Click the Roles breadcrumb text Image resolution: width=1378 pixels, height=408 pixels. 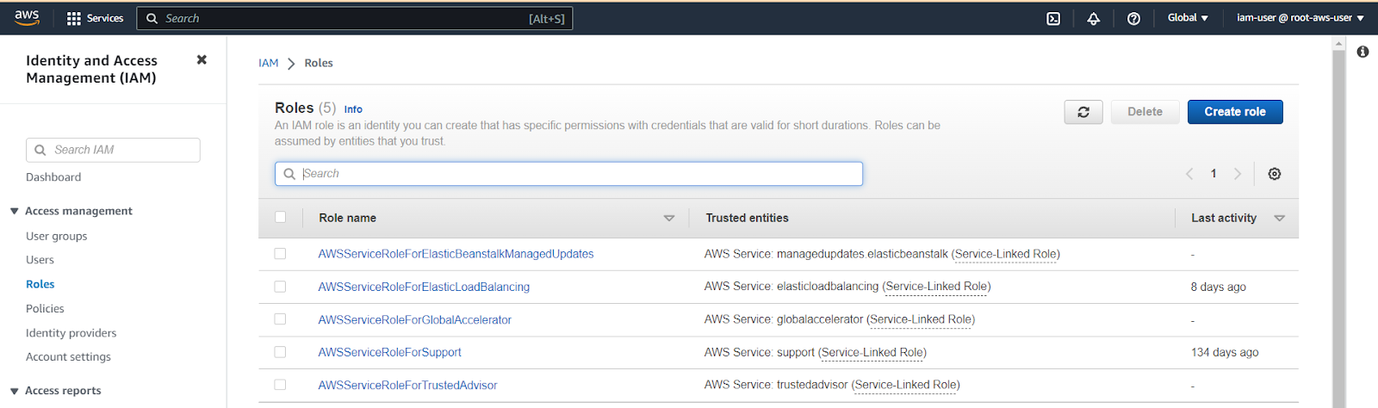point(319,63)
